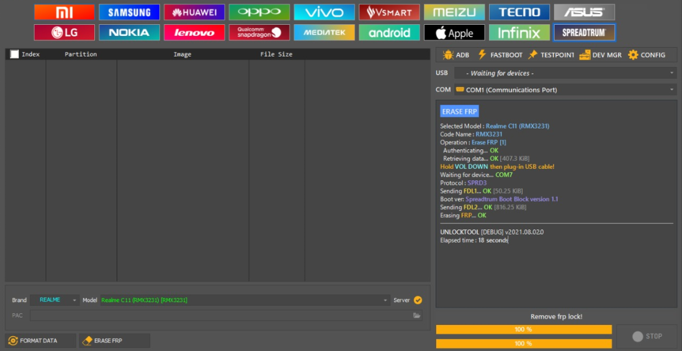
Task: Toggle the select-all Index checkbox
Action: point(14,55)
